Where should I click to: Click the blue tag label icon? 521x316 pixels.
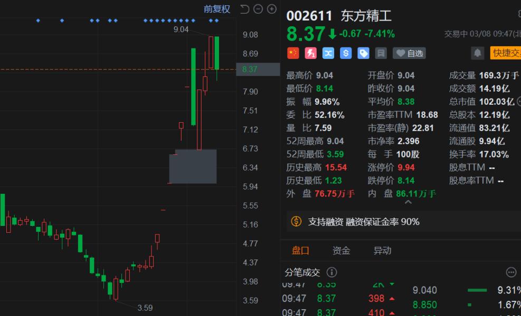pyautogui.click(x=363, y=53)
